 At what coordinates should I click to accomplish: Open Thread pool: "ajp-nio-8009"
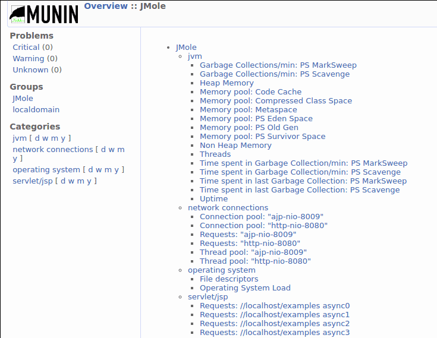[x=253, y=252]
